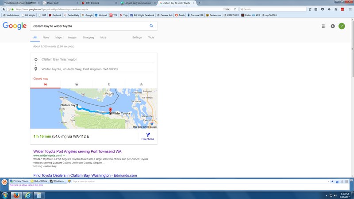Click the softphone dial pad icon
Screen dimensions: 354x199
[x=346, y=182]
